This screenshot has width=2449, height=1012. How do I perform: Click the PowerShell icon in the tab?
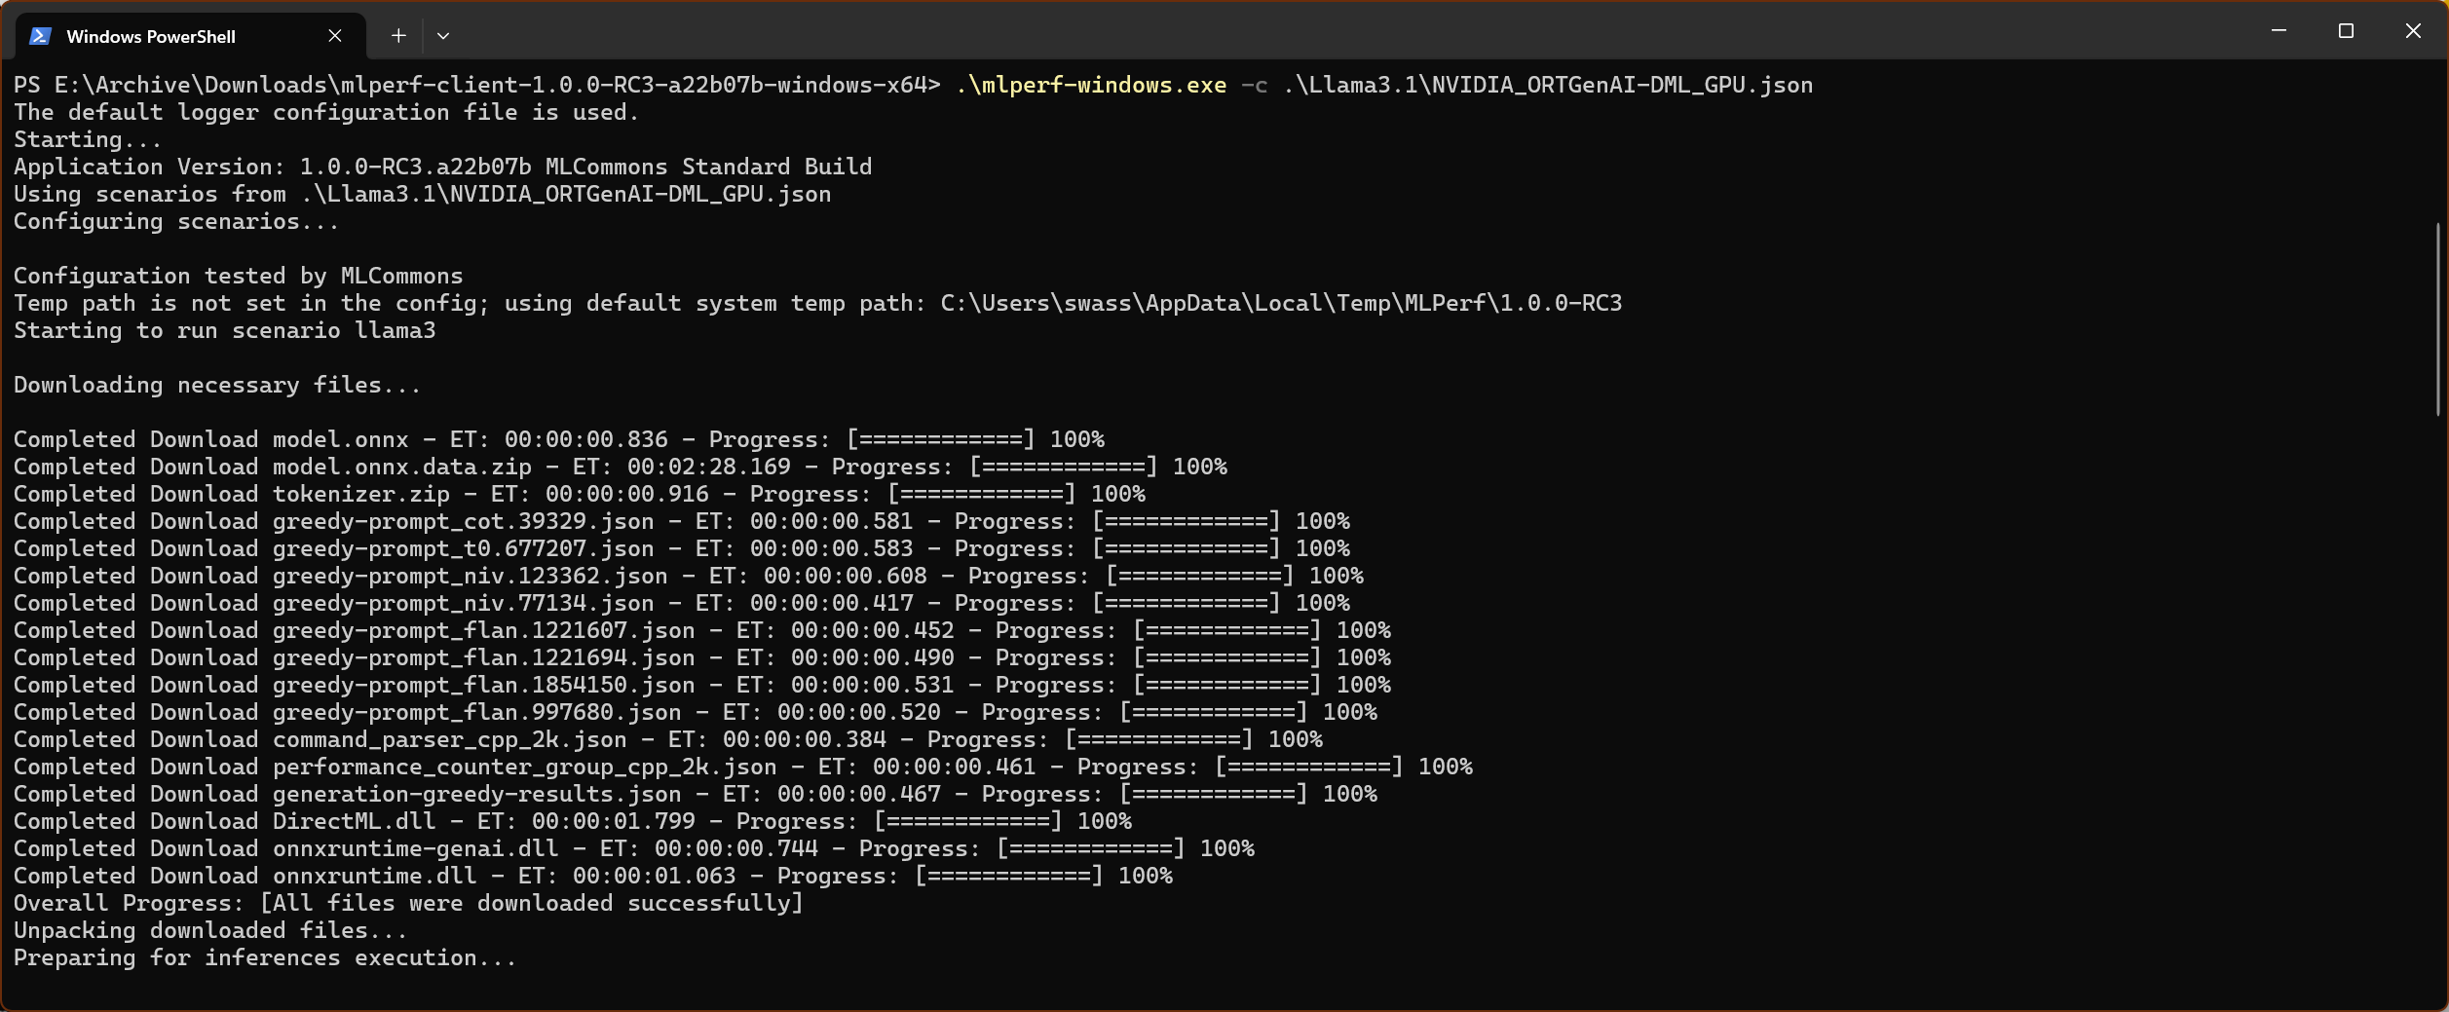pyautogui.click(x=40, y=36)
